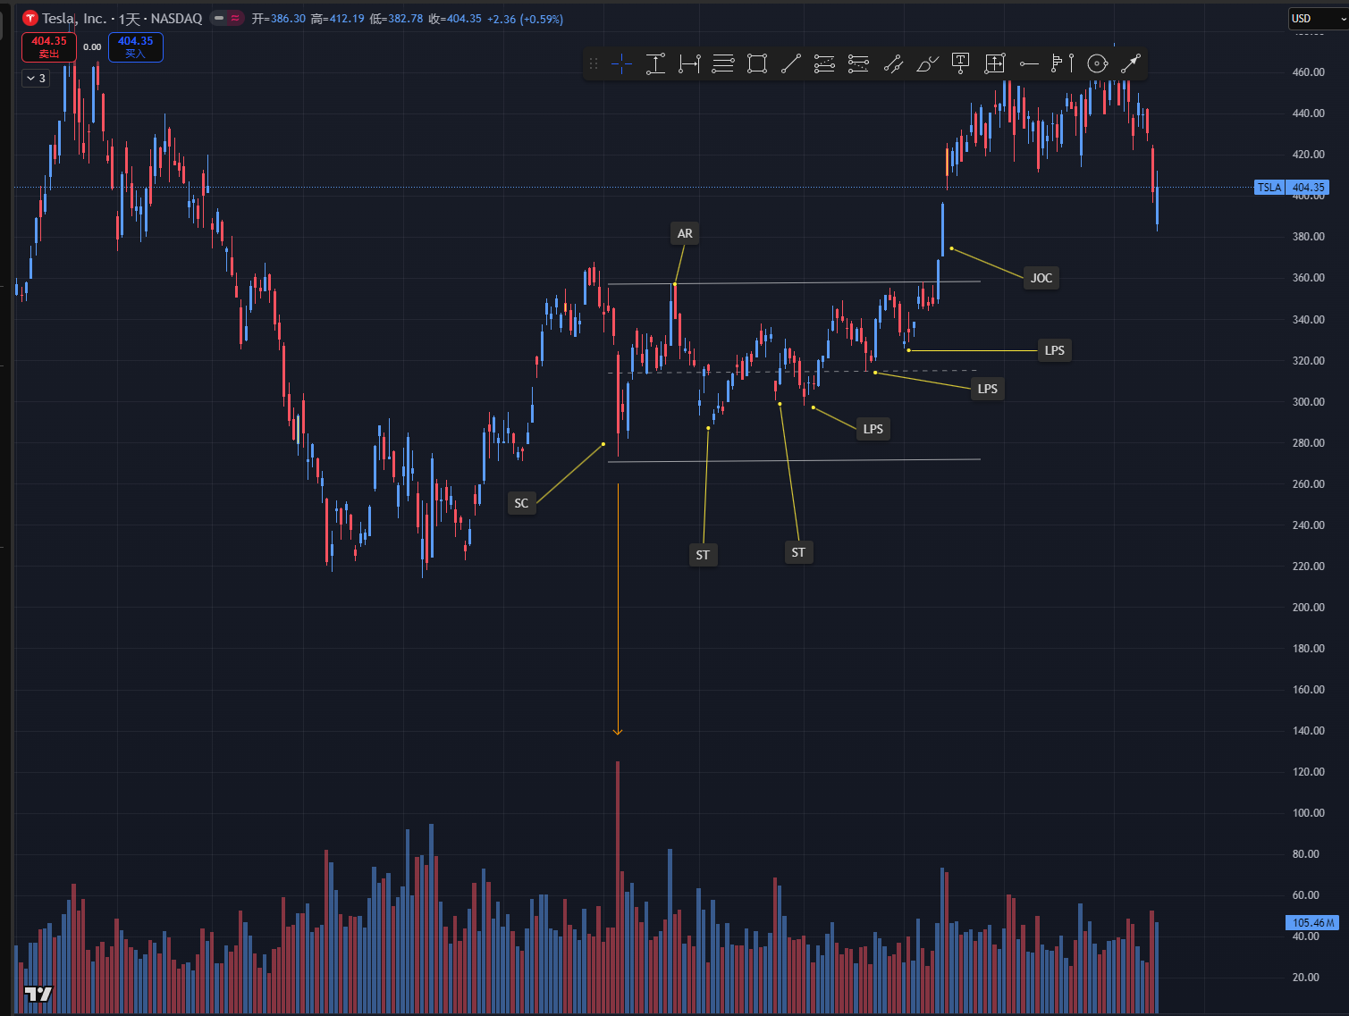Select the horizontal line tool
1349x1016 pixels.
[x=1029, y=63]
